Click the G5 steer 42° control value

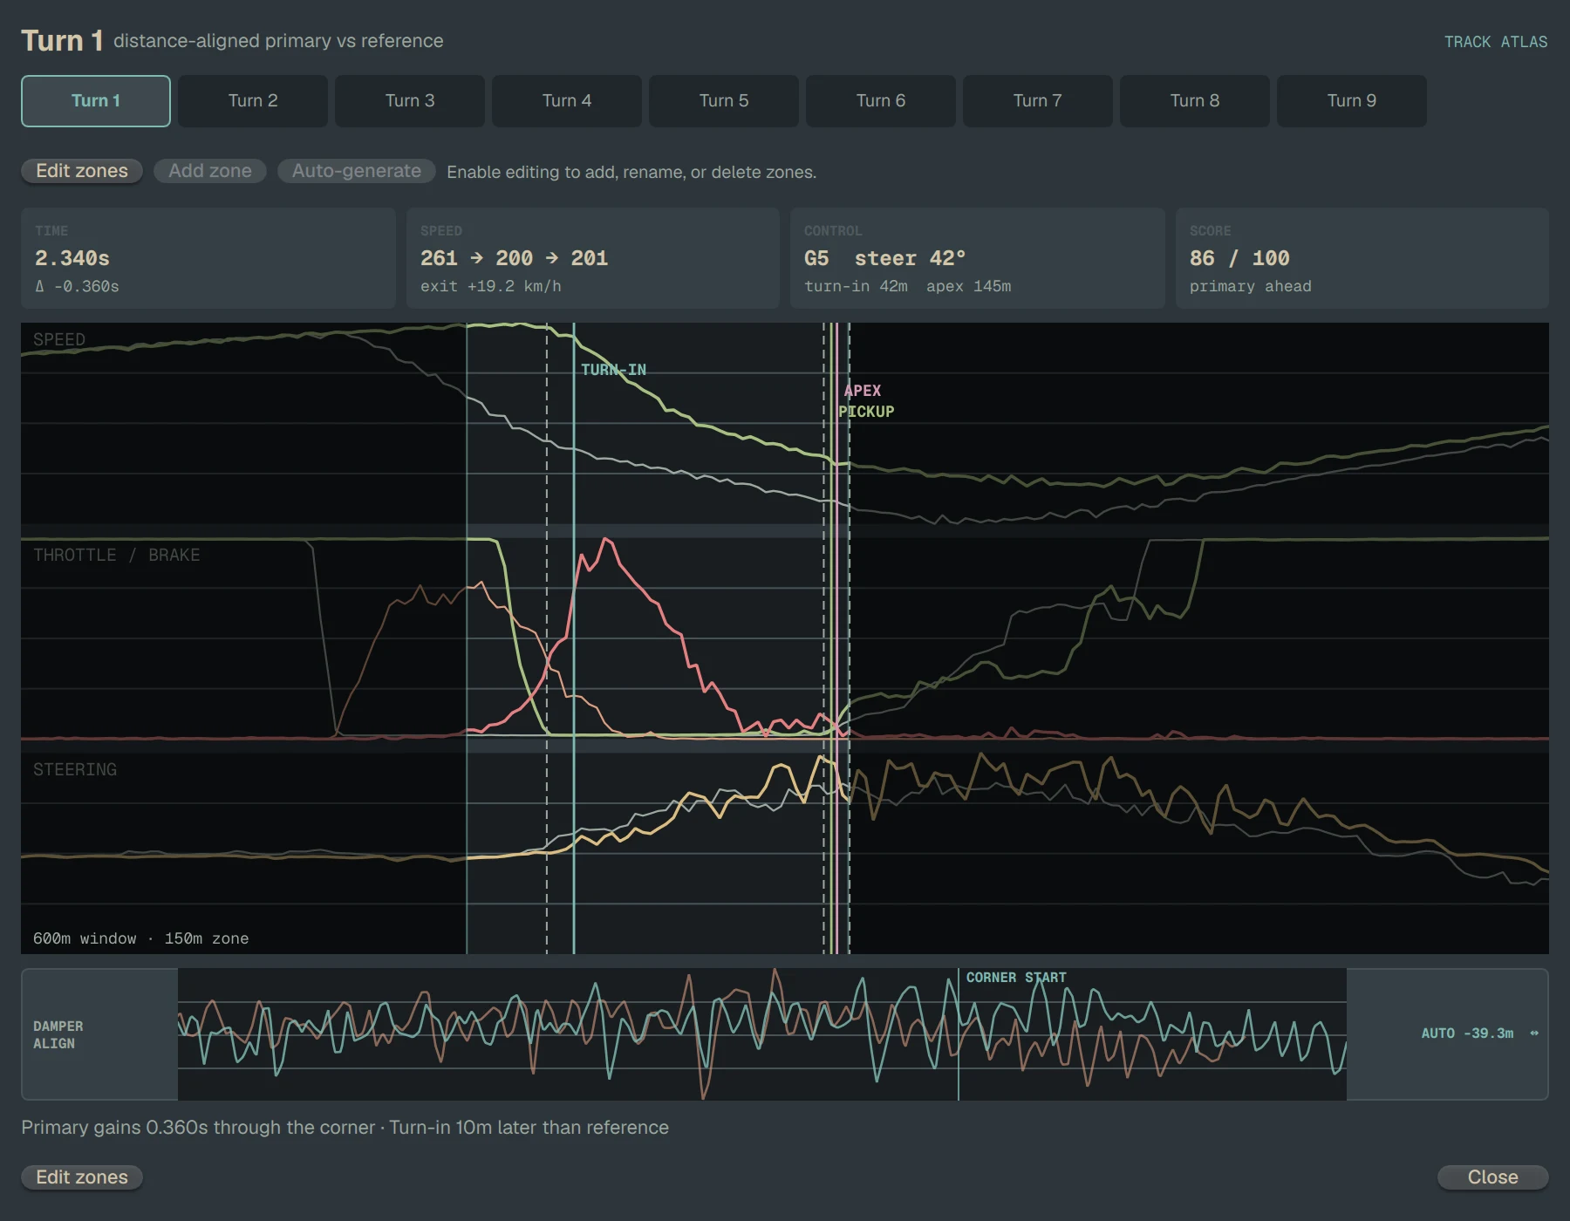885,258
